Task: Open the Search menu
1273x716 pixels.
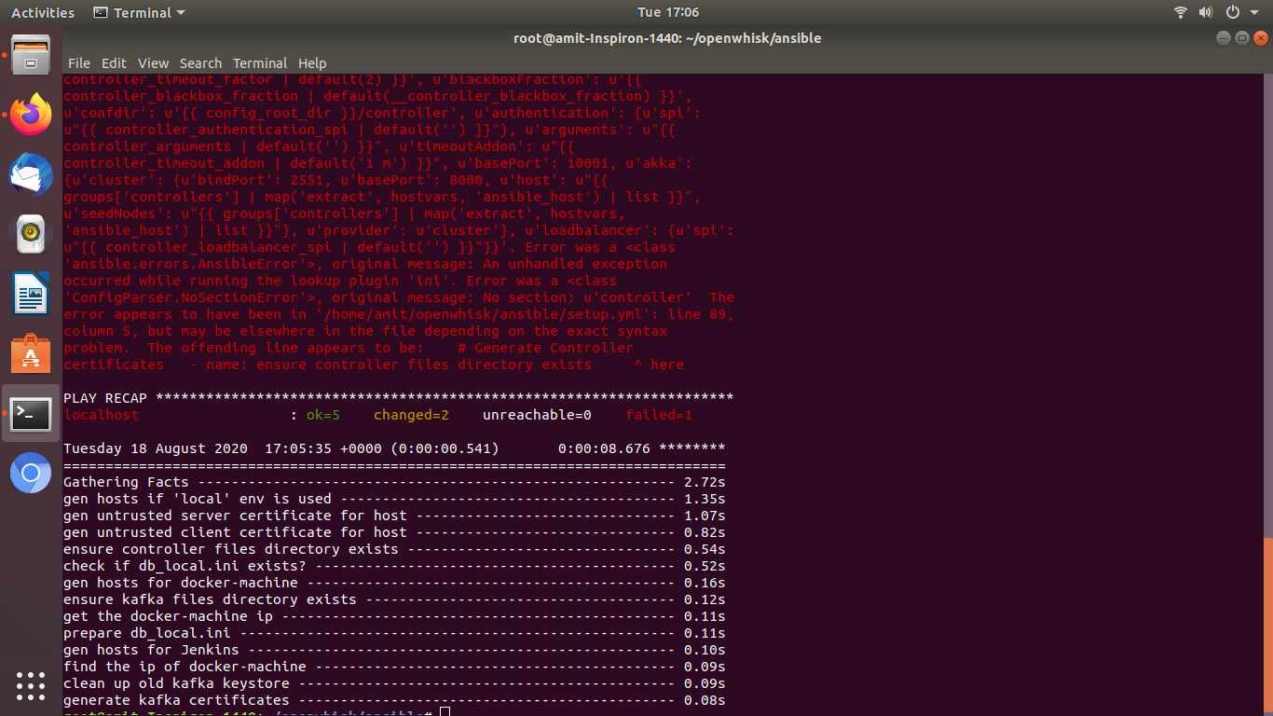Action: pyautogui.click(x=200, y=63)
